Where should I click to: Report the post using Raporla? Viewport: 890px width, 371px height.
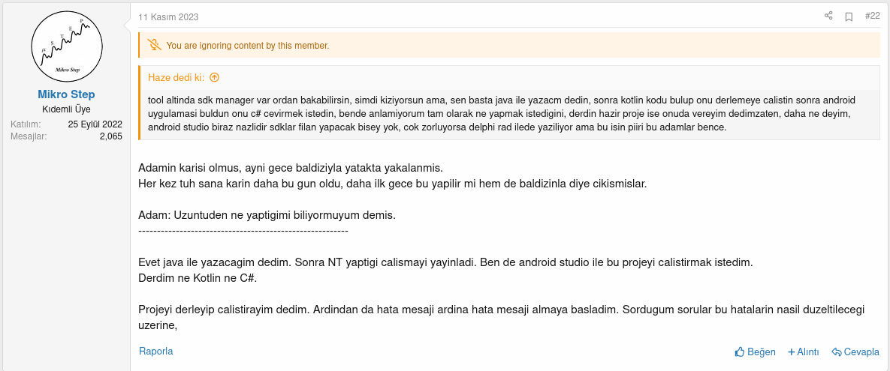pyautogui.click(x=156, y=351)
